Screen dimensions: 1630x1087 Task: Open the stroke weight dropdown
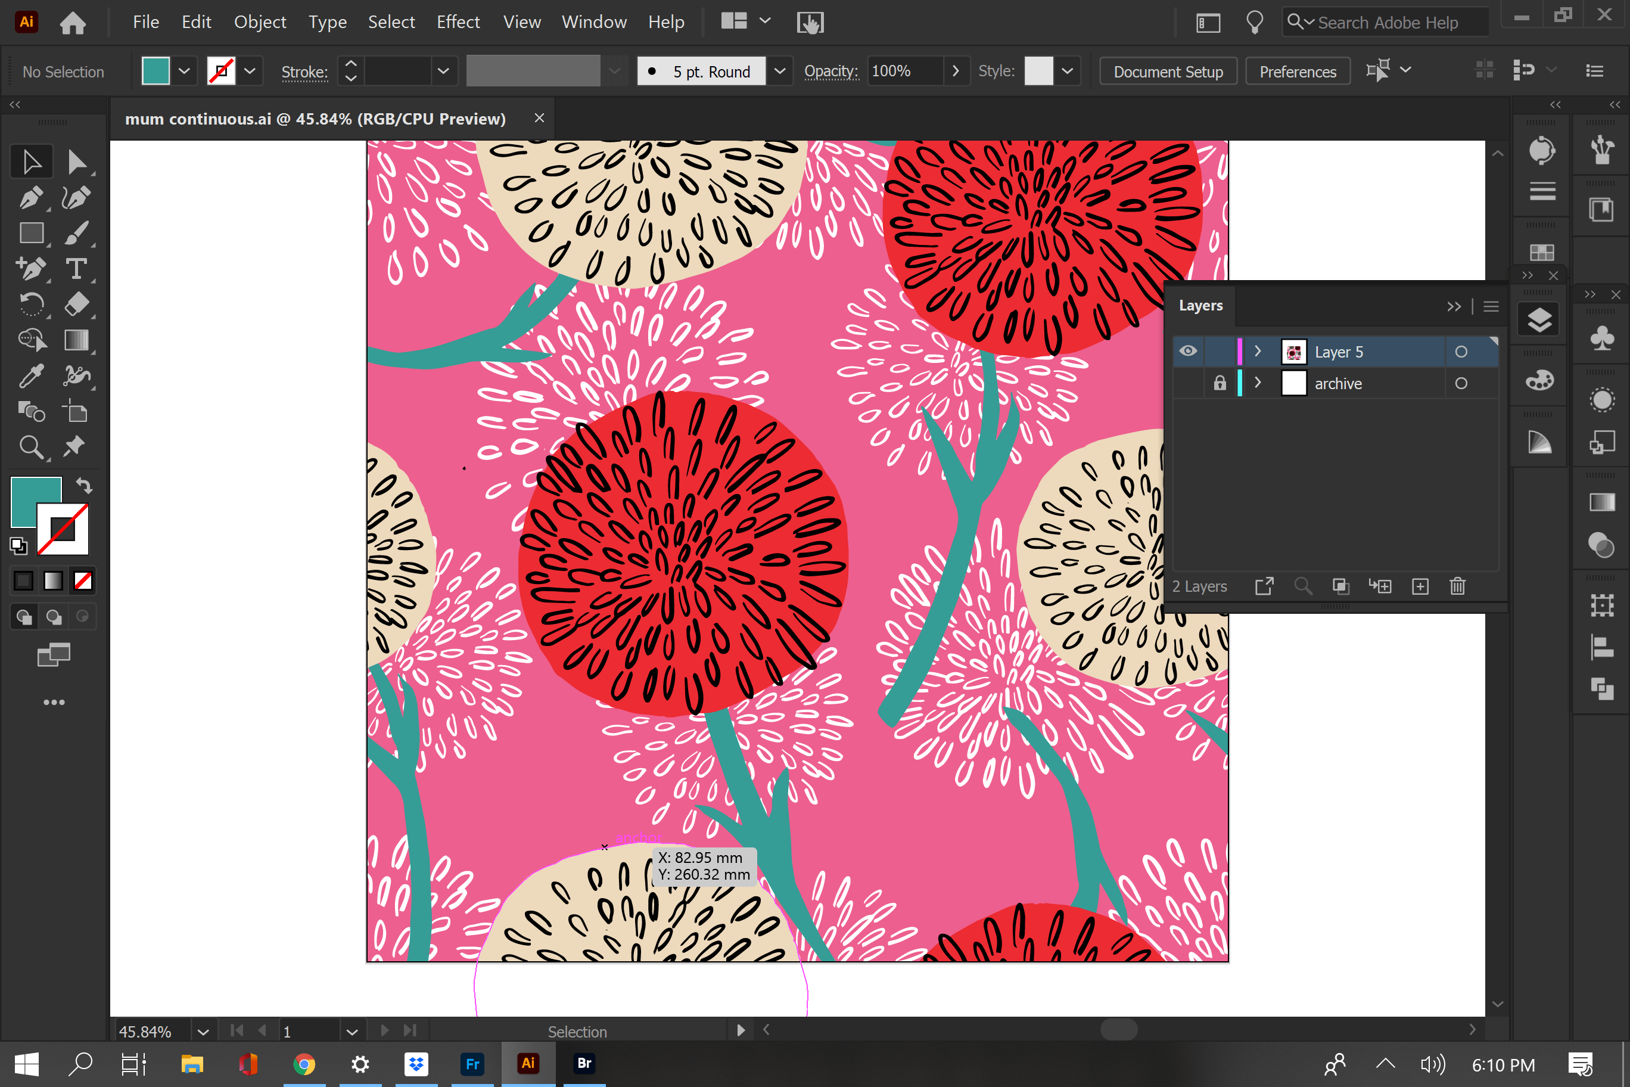443,71
